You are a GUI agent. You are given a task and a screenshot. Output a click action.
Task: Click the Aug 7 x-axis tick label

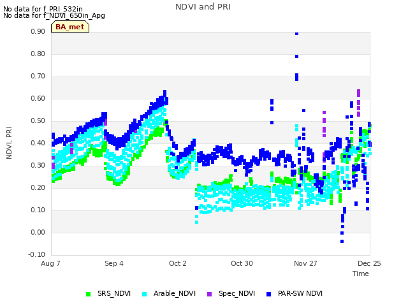(x=50, y=263)
